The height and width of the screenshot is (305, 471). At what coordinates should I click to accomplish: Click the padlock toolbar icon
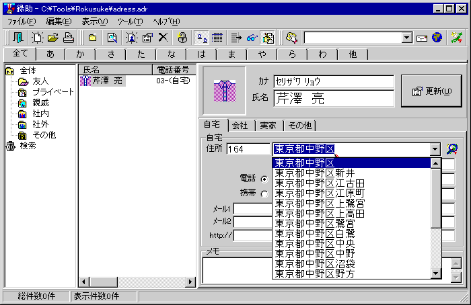coord(182,38)
